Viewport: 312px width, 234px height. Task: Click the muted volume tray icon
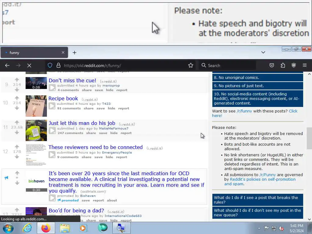coord(281,228)
